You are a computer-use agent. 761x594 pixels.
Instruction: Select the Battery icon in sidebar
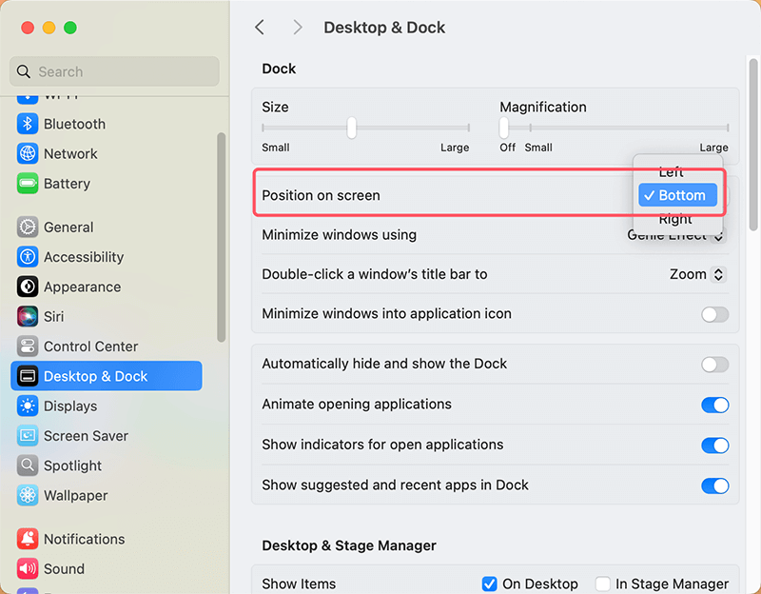(28, 184)
